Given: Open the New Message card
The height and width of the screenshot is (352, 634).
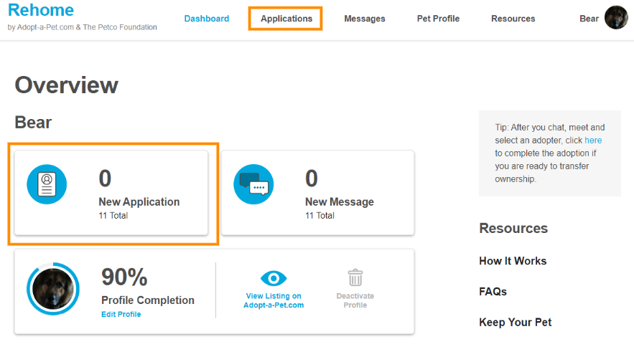Looking at the screenshot, I should [317, 192].
